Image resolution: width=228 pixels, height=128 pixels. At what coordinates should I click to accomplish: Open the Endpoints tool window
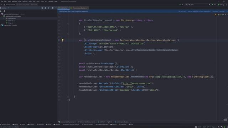coord(123,124)
